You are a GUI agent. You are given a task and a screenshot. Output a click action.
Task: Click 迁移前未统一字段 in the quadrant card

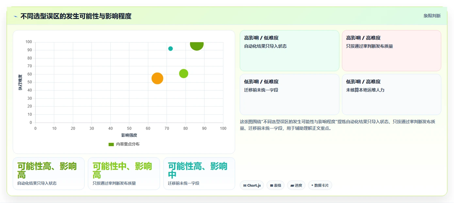[261, 90]
